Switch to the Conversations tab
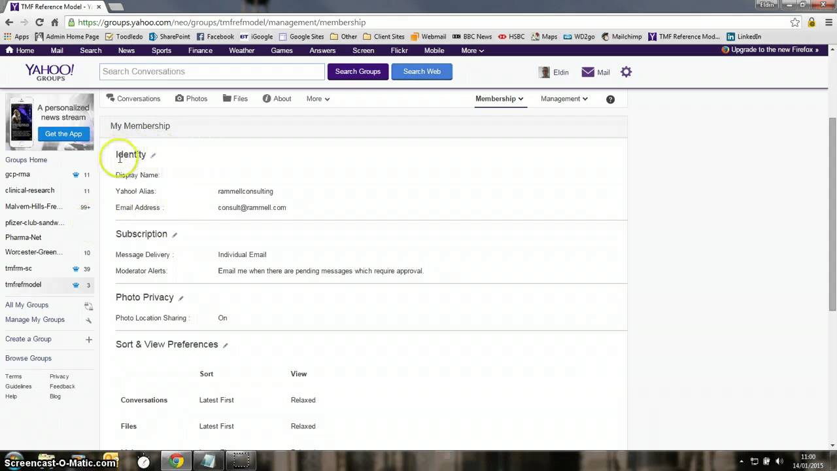 [133, 98]
